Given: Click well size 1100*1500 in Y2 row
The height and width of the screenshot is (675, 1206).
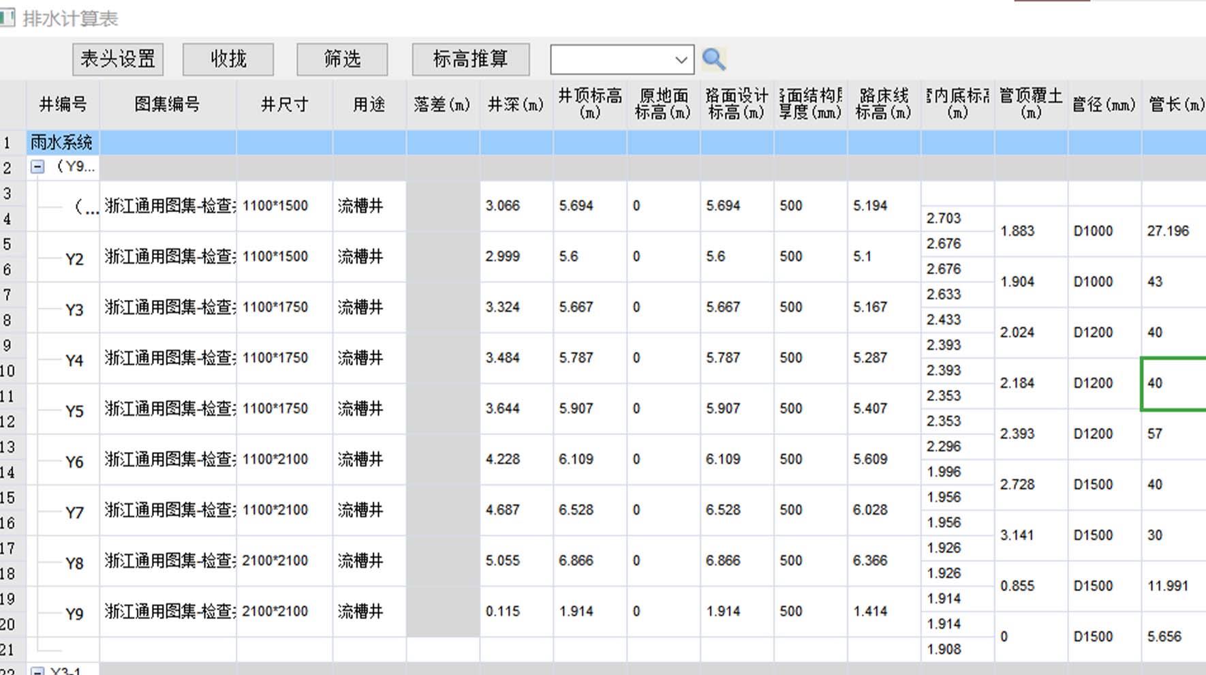Looking at the screenshot, I should pyautogui.click(x=285, y=256).
